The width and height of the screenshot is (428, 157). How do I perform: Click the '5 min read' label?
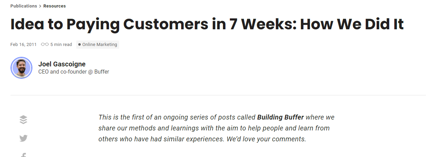(x=61, y=45)
